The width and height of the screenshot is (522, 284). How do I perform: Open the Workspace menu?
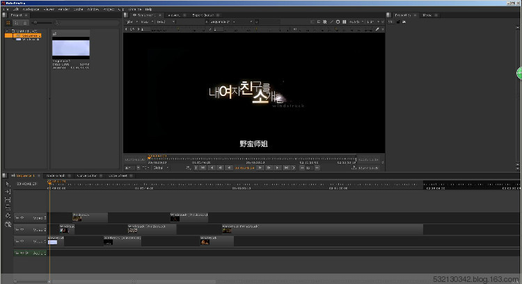(x=31, y=9)
